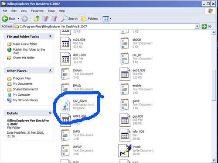This screenshot has height=163, width=218.
Task: Select the EMAIL text document icon
Action: tap(65, 87)
